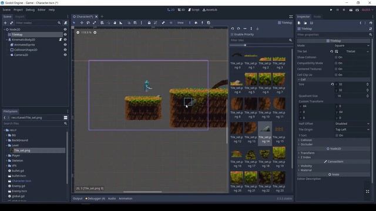Image resolution: width=376 pixels, height=211 pixels.
Task: Open Inspector object history list
Action: [x=371, y=23]
